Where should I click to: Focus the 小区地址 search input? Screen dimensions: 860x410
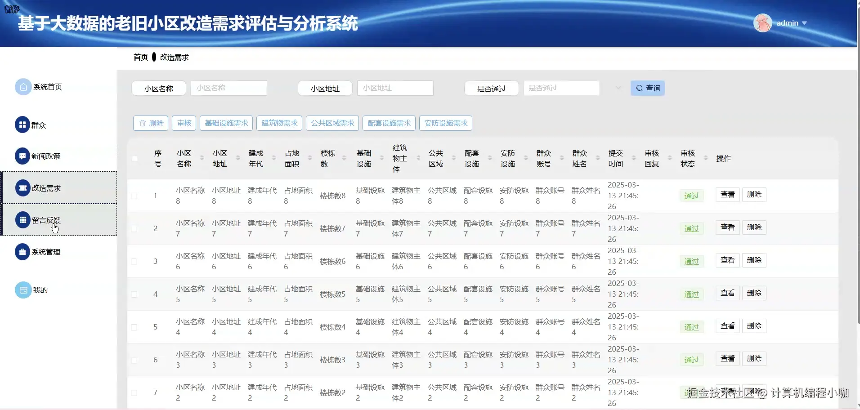395,88
